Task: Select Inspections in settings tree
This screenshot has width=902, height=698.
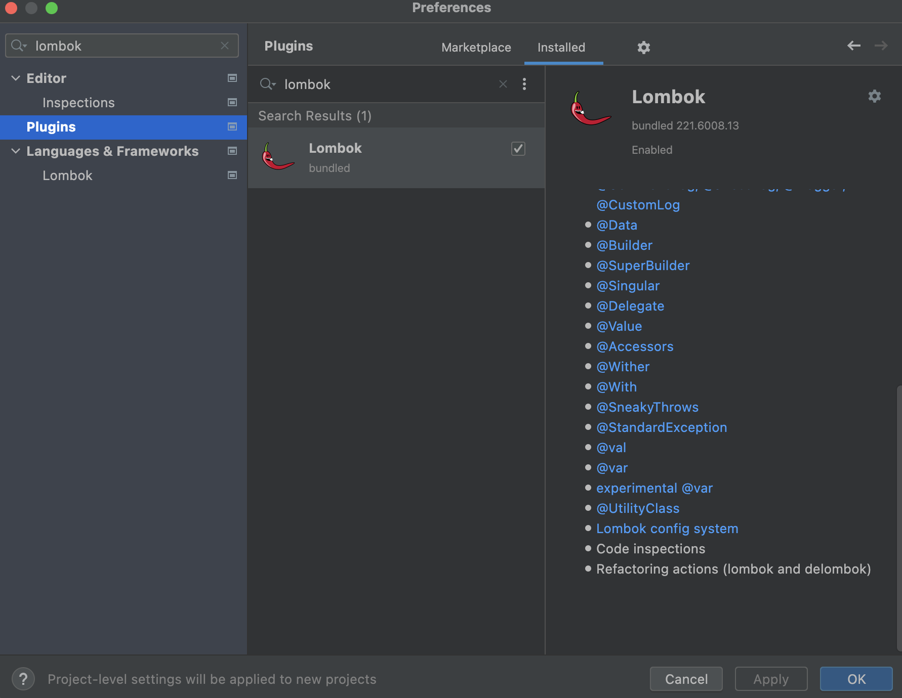Action: 78,103
